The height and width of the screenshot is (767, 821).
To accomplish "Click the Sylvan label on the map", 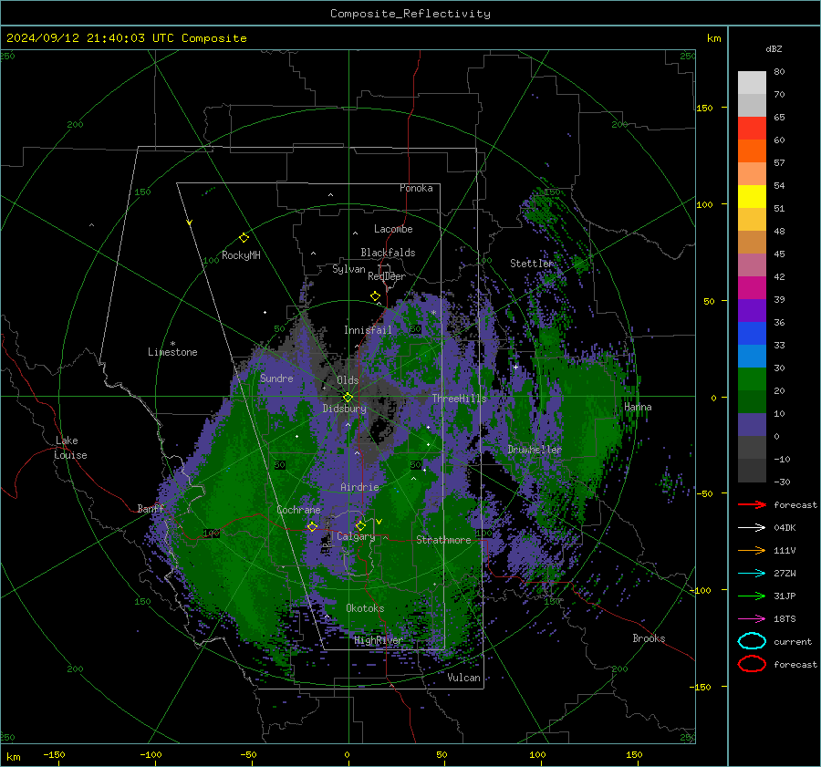I will pos(348,269).
